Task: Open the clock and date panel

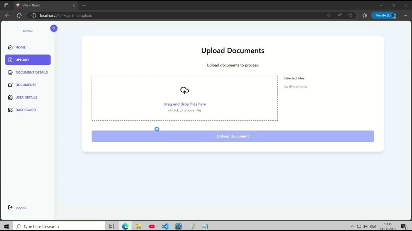Action: 388,227
